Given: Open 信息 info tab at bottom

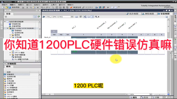Looking at the screenshot, I should tap(146, 97).
